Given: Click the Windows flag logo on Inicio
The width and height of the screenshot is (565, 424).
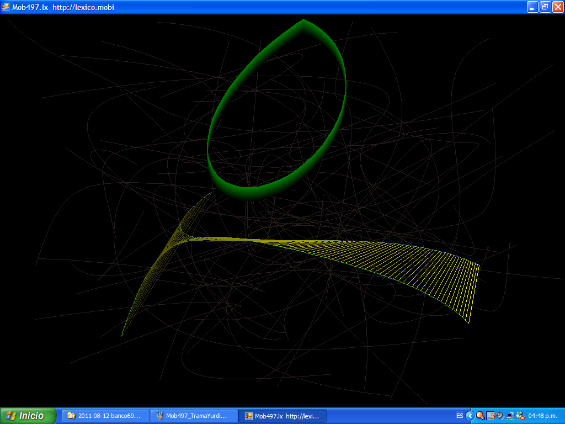Looking at the screenshot, I should pos(10,416).
